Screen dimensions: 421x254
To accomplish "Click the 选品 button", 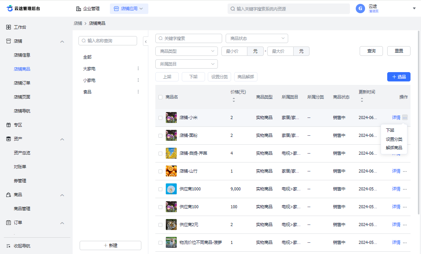I will point(399,77).
